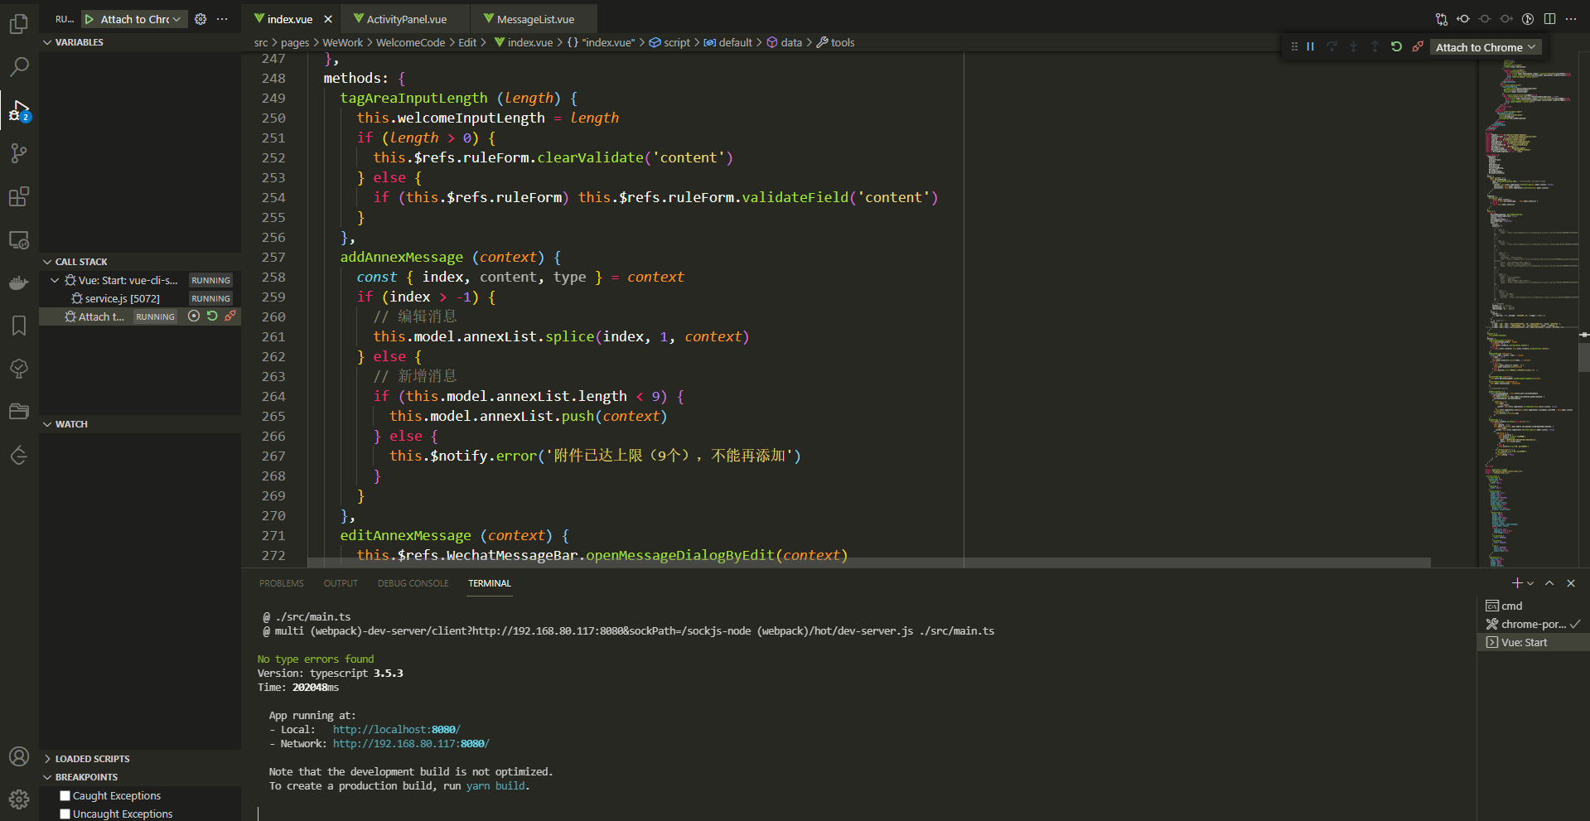Viewport: 1590px width, 821px height.
Task: Open the Search view in activity bar
Action: 19,67
